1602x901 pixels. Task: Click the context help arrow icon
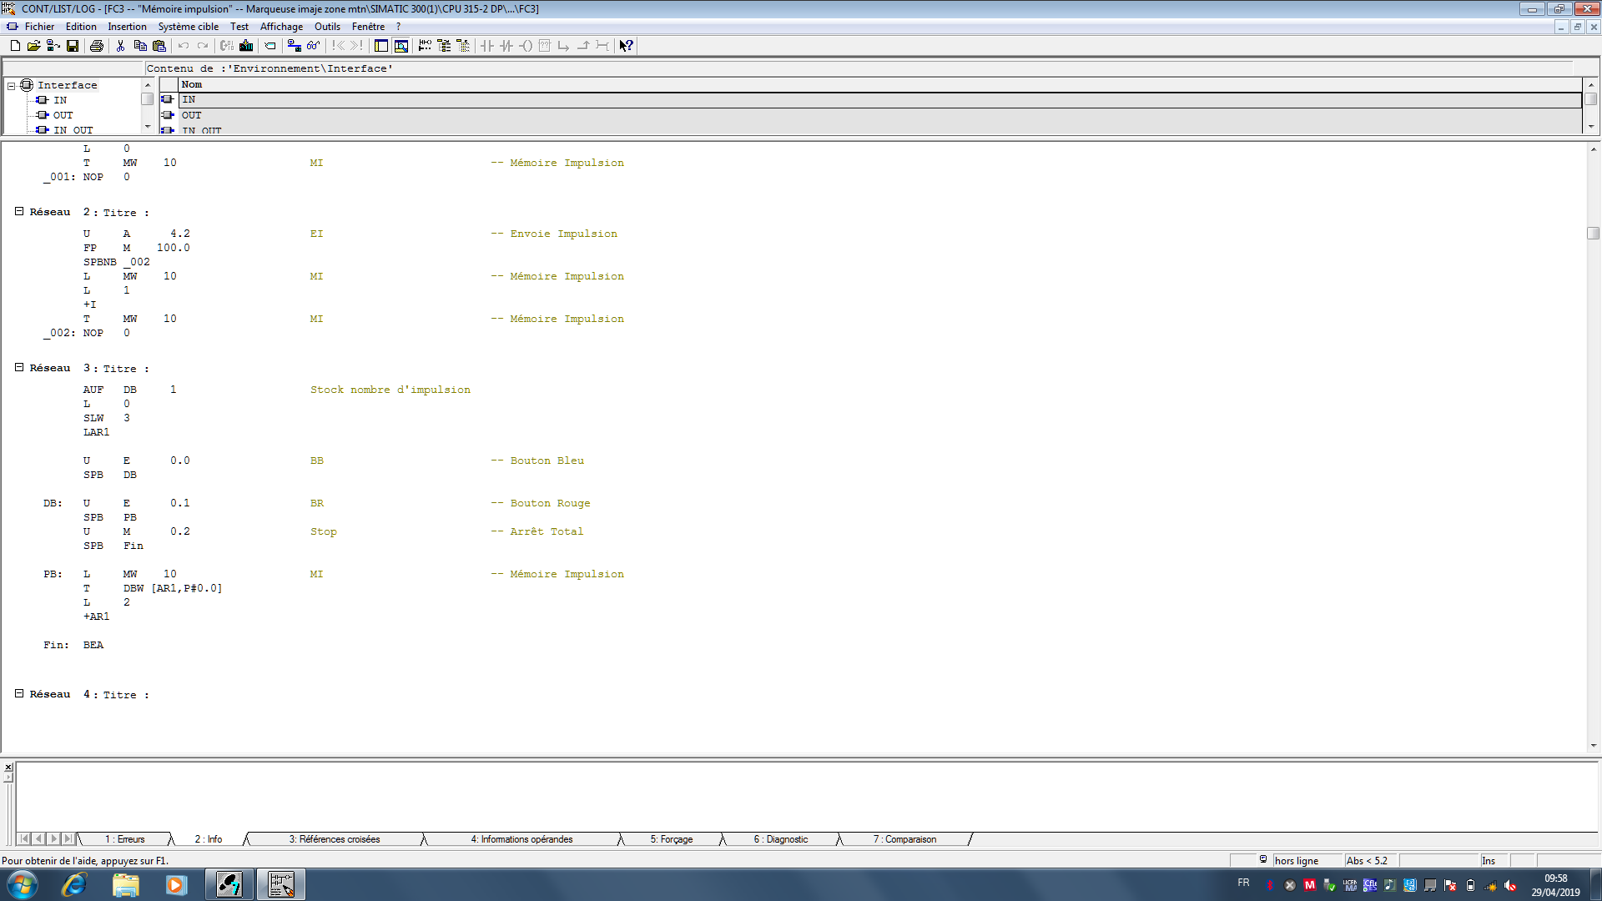coord(626,46)
